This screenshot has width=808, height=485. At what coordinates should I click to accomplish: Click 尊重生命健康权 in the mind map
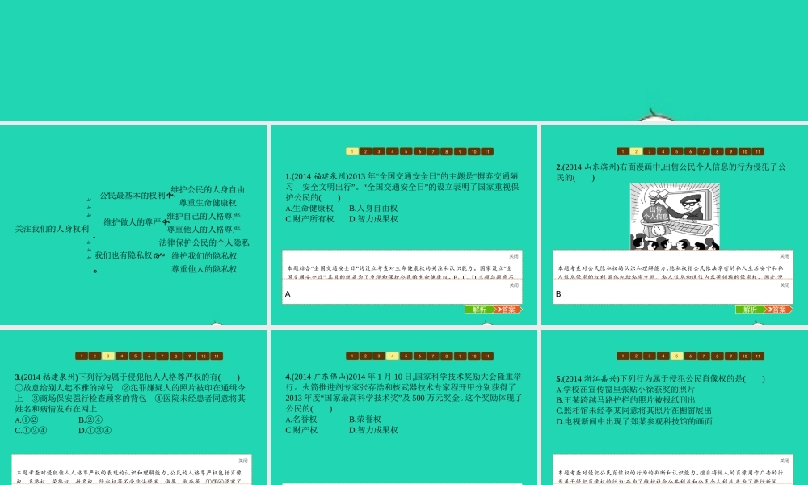[208, 203]
